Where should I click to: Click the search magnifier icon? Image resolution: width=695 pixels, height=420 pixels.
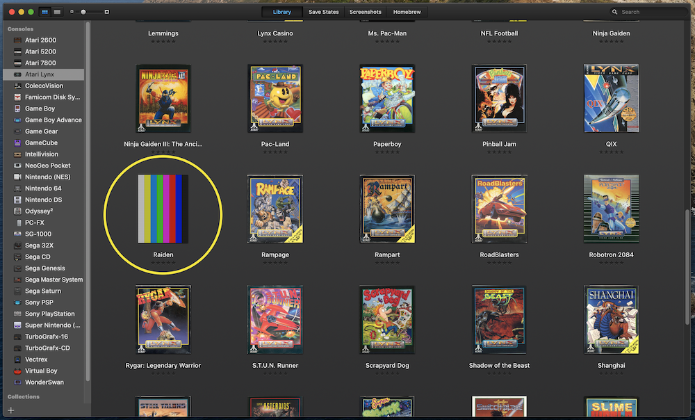pyautogui.click(x=614, y=12)
